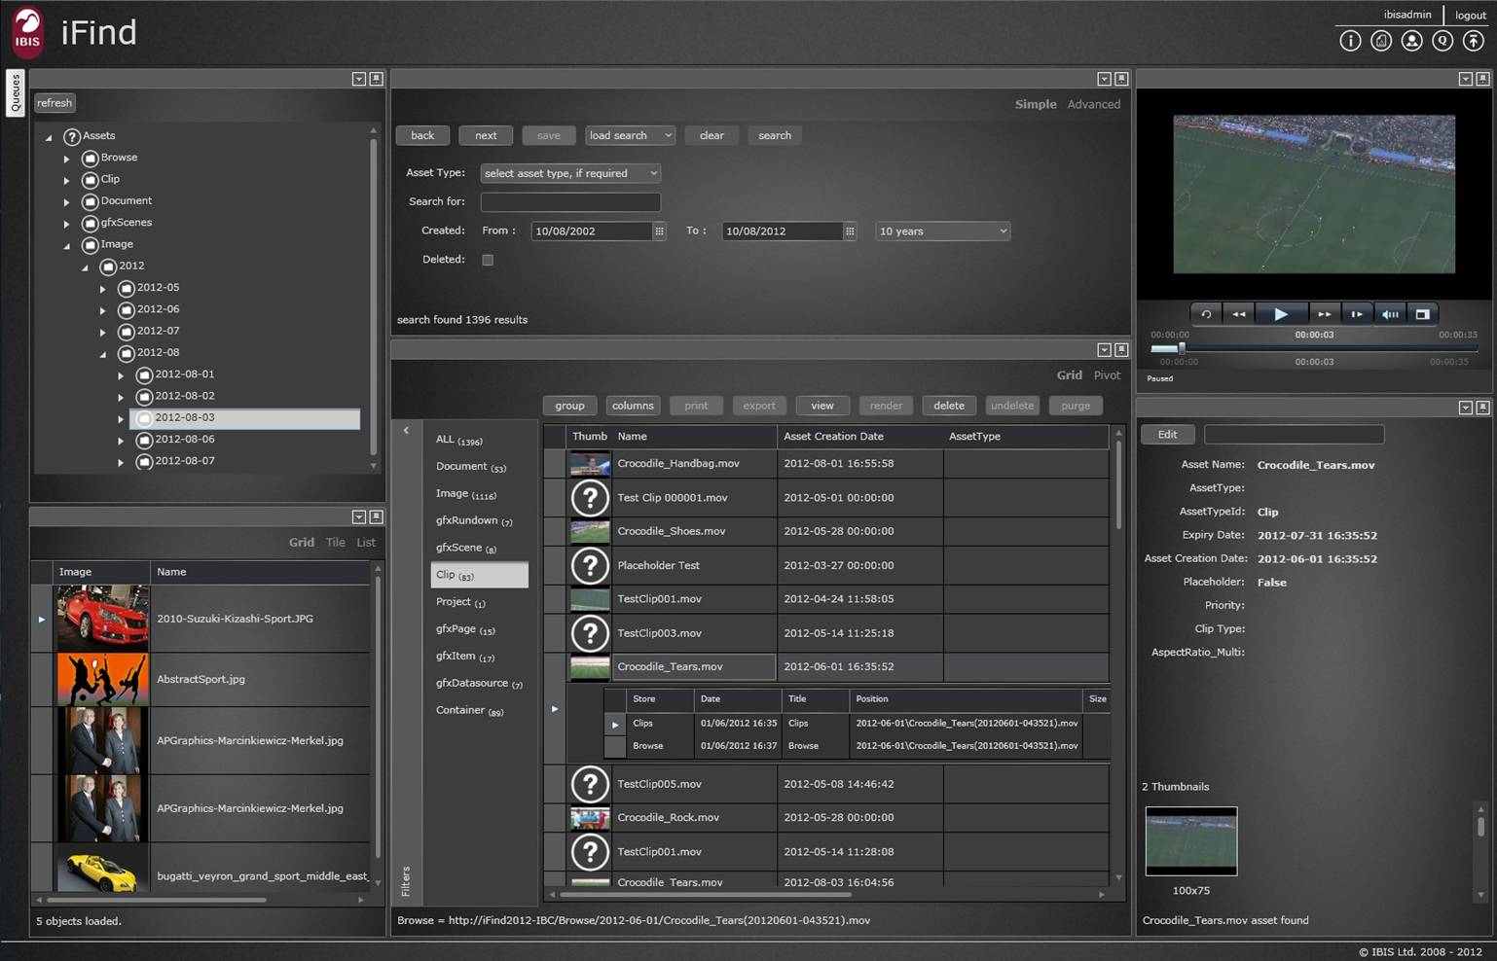
Task: Click the video playback progress slider
Action: (x=1313, y=348)
